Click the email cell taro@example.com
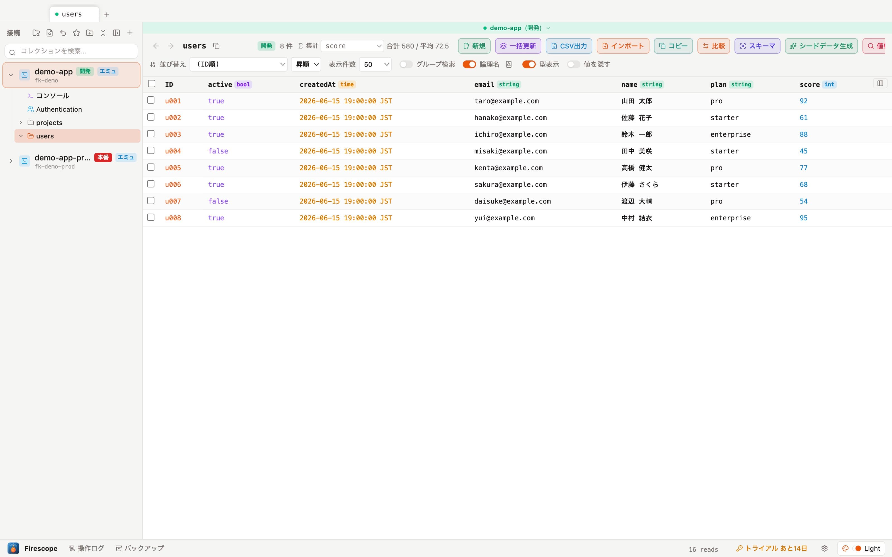 pyautogui.click(x=506, y=101)
